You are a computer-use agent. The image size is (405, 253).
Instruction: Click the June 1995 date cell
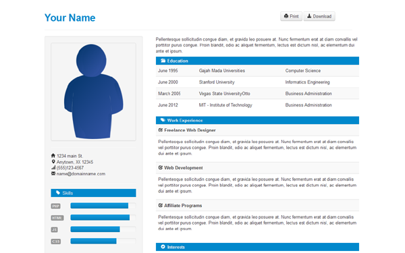(168, 70)
